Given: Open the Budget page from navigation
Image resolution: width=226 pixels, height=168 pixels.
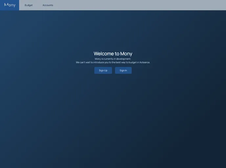Looking at the screenshot, I should (29, 5).
